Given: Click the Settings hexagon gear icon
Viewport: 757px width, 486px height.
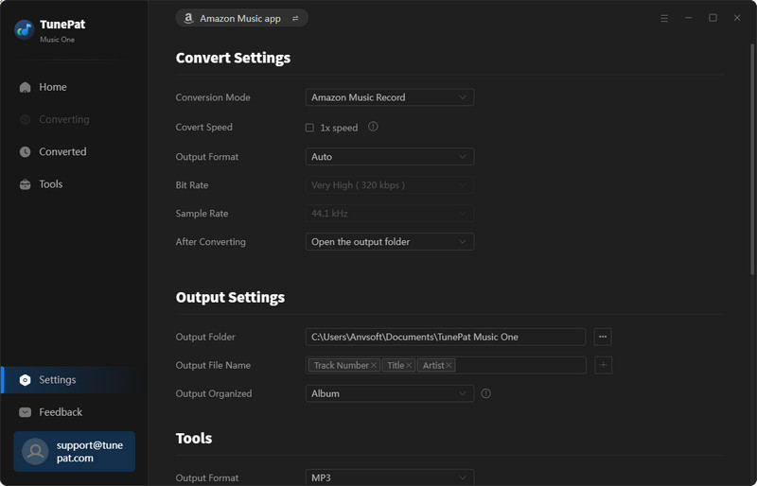Looking at the screenshot, I should [26, 380].
